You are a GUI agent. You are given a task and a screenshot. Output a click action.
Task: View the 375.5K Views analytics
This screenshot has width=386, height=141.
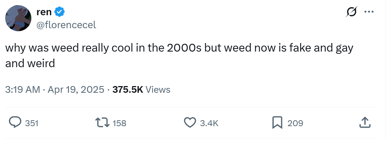(141, 89)
